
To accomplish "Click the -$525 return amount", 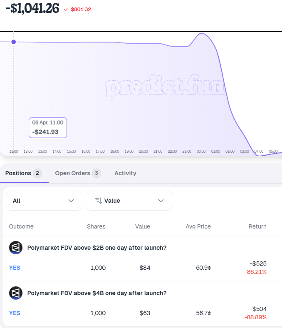I will (258, 263).
